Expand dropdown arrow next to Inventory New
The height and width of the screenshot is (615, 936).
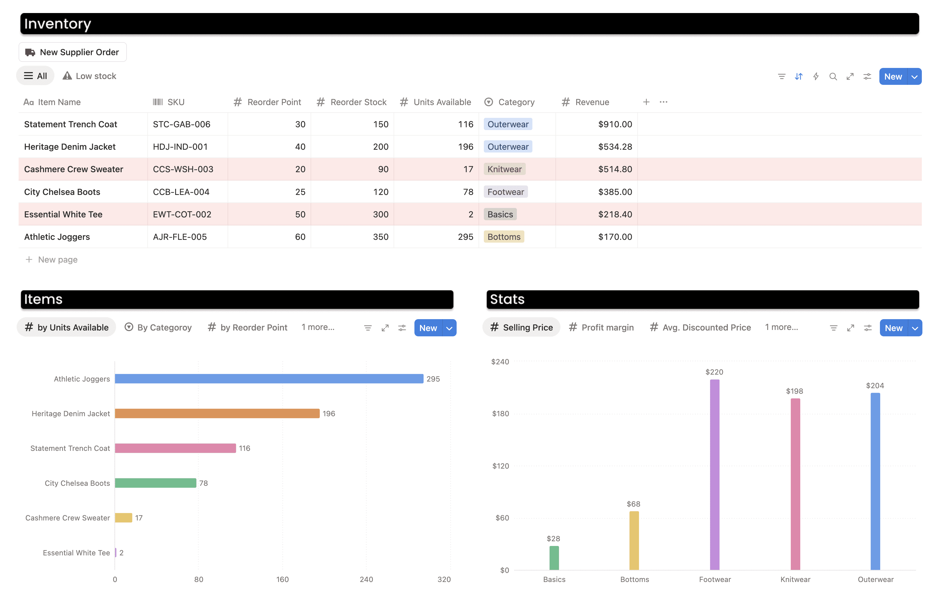(914, 77)
